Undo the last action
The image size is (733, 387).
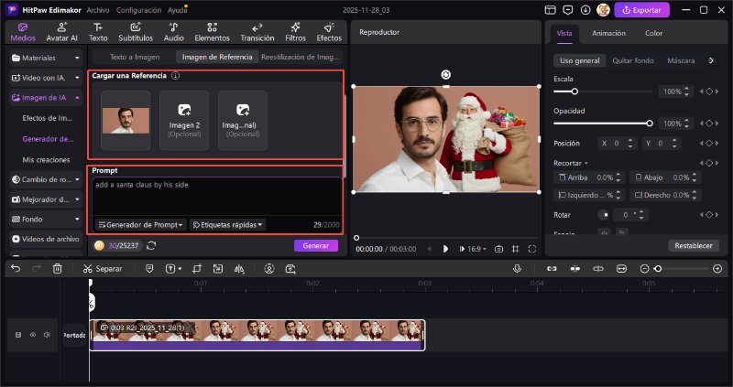point(16,269)
